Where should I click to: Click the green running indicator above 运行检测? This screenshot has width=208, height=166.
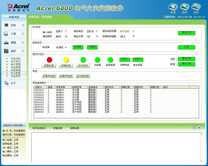click(x=83, y=60)
